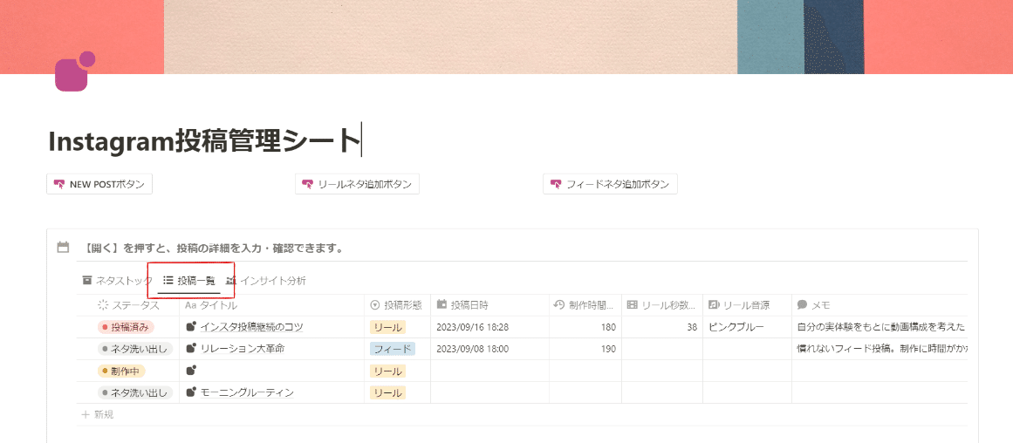
Task: Click the 投稿済み status tag
Action: click(126, 327)
